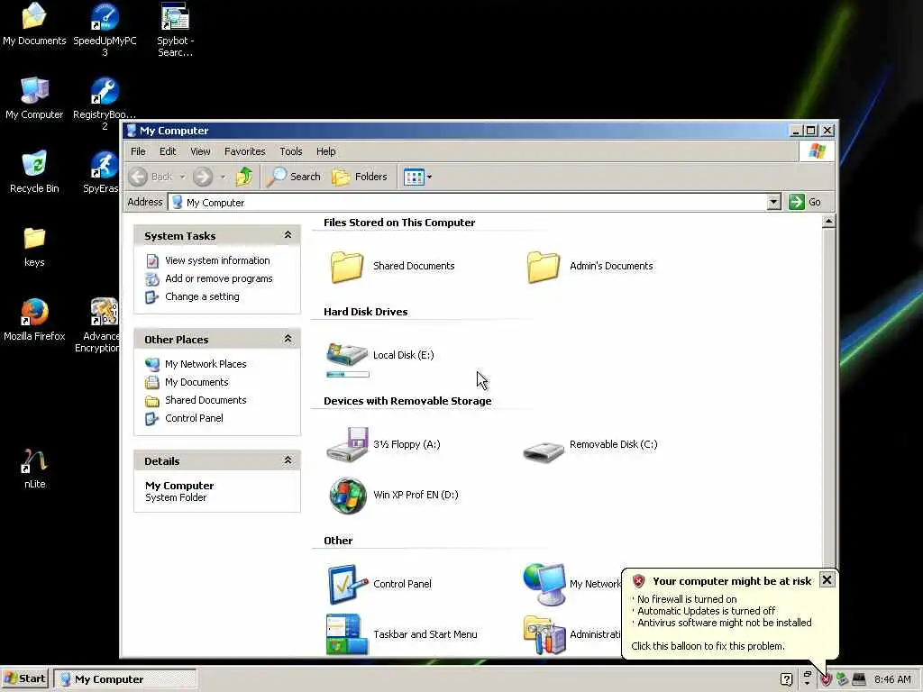Open the Forward history dropdown arrow
This screenshot has width=923, height=692.
(223, 177)
